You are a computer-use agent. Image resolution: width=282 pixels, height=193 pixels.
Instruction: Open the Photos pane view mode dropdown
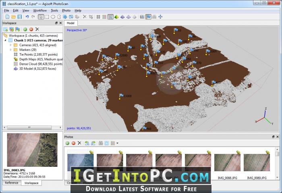[118, 143]
